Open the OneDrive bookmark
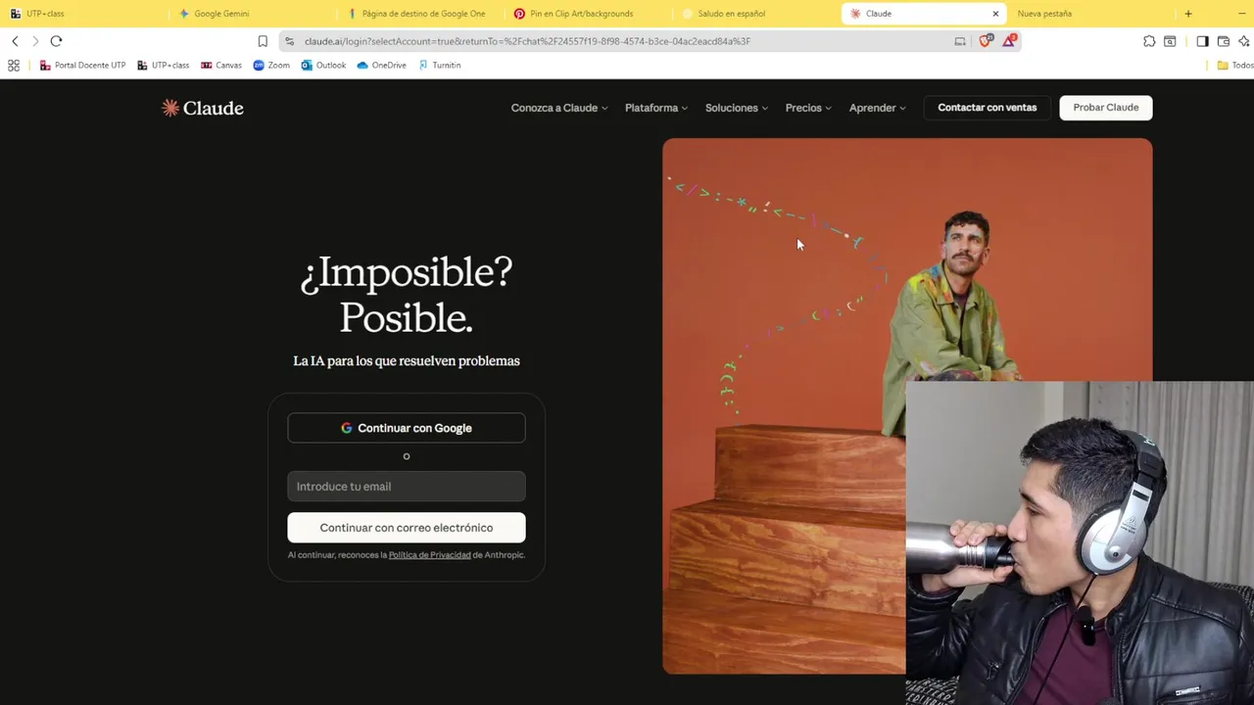The height and width of the screenshot is (705, 1254). coord(381,66)
